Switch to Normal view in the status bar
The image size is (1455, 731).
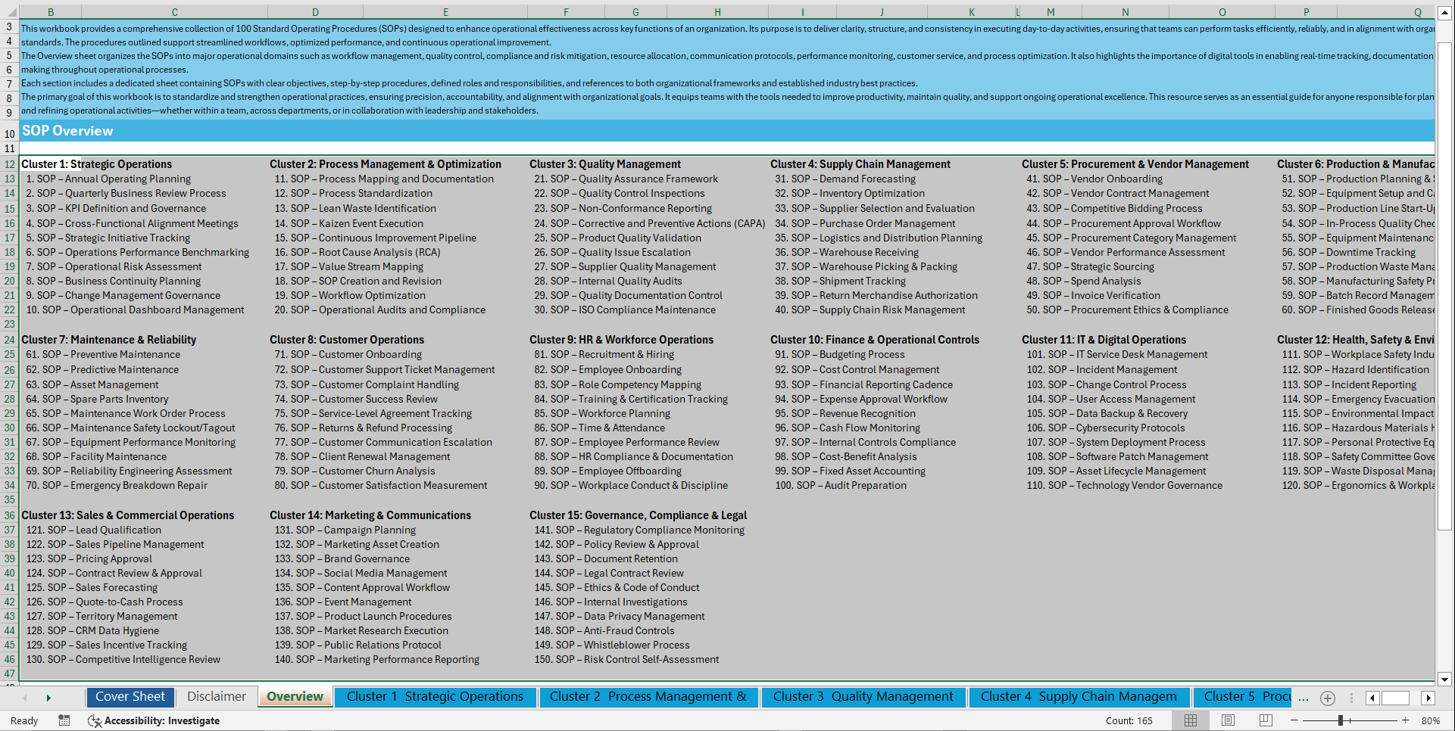point(1190,720)
